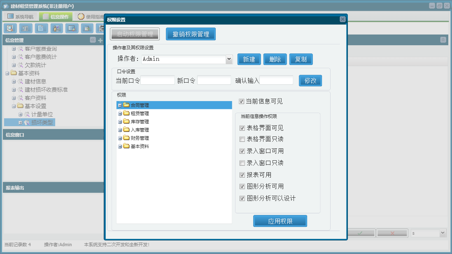Toggle 录入窗口可用 checkbox
This screenshot has width=452, height=254.
(242, 151)
